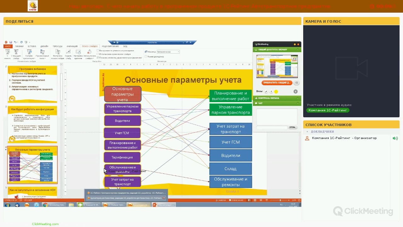Click 'Основные параметры учета' red block
The width and height of the screenshot is (403, 227).
click(x=122, y=94)
